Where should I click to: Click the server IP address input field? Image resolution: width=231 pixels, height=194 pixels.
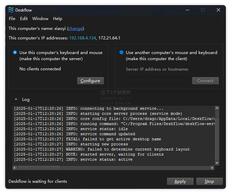156,81
